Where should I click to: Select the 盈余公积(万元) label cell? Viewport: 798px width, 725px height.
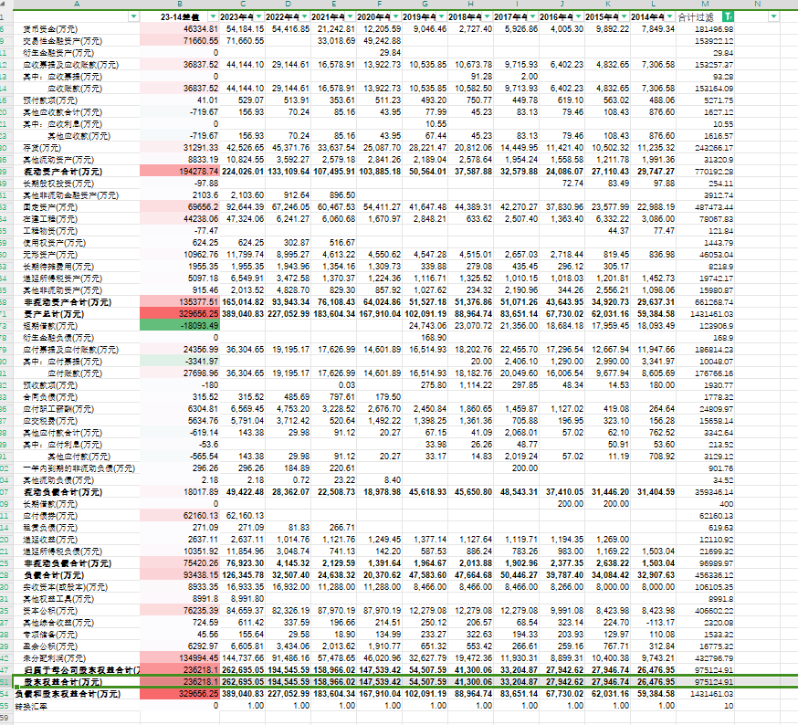77,646
